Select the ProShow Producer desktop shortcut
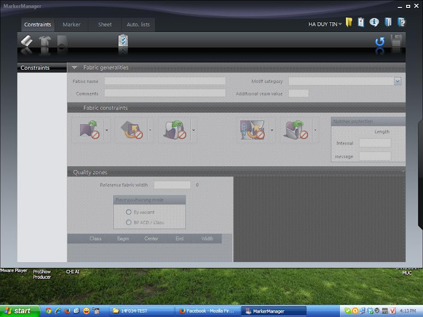The height and width of the screenshot is (317, 423). [42, 274]
